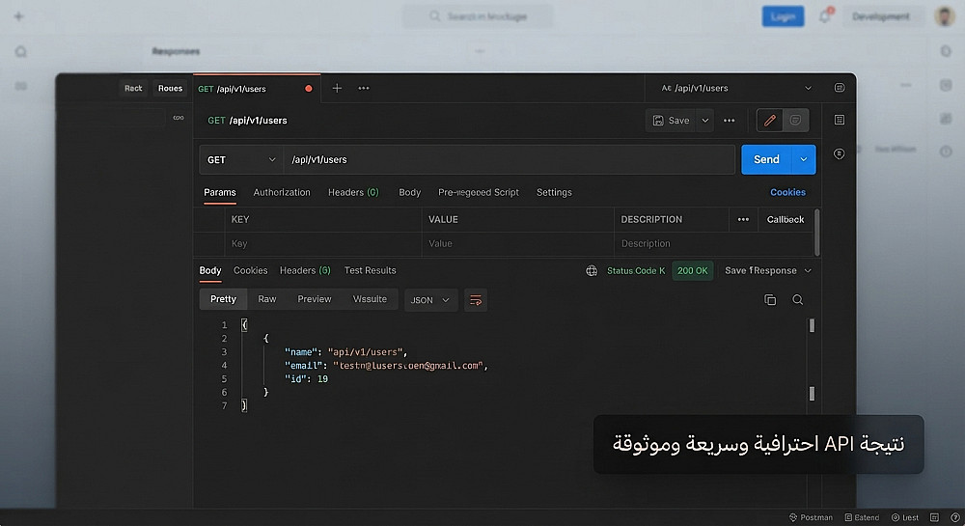The width and height of the screenshot is (965, 526).
Task: Open the Cookies link
Action: pos(787,193)
